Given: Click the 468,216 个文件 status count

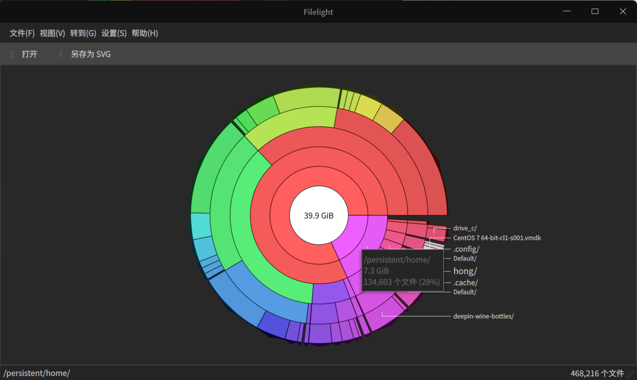Looking at the screenshot, I should [x=597, y=373].
